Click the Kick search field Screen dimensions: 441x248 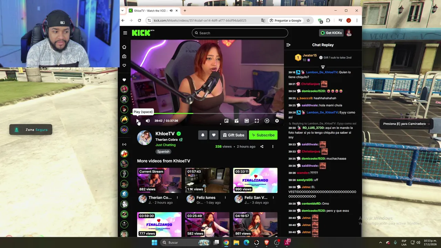pyautogui.click(x=240, y=33)
